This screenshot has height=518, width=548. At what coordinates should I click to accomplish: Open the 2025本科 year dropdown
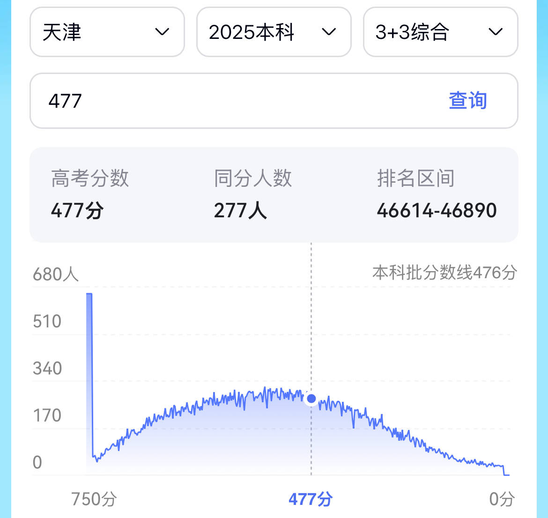274,32
